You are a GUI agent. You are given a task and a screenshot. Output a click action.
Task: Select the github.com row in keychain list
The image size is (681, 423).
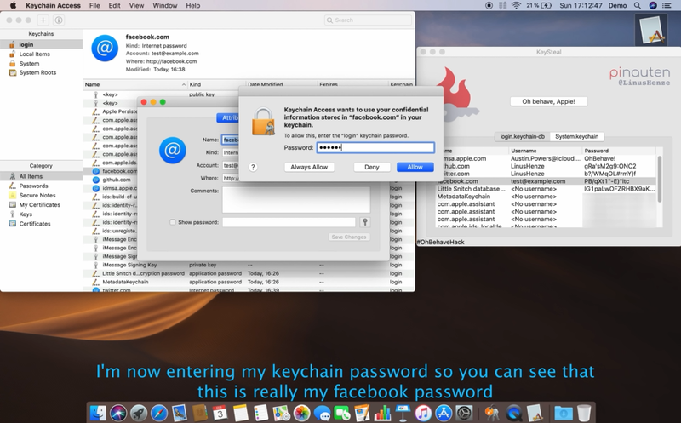[115, 180]
